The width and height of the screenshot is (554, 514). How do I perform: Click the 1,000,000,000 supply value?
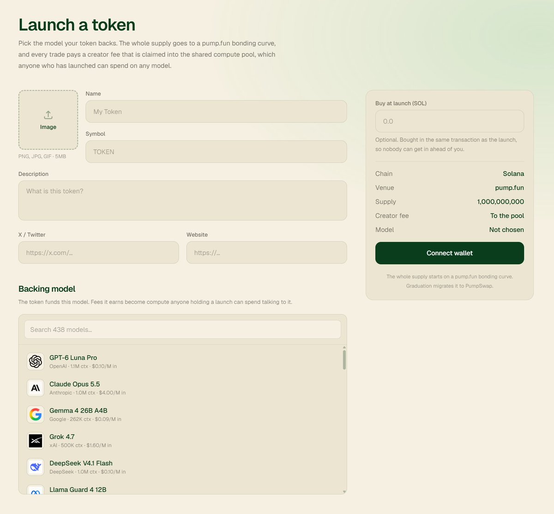[x=500, y=201]
